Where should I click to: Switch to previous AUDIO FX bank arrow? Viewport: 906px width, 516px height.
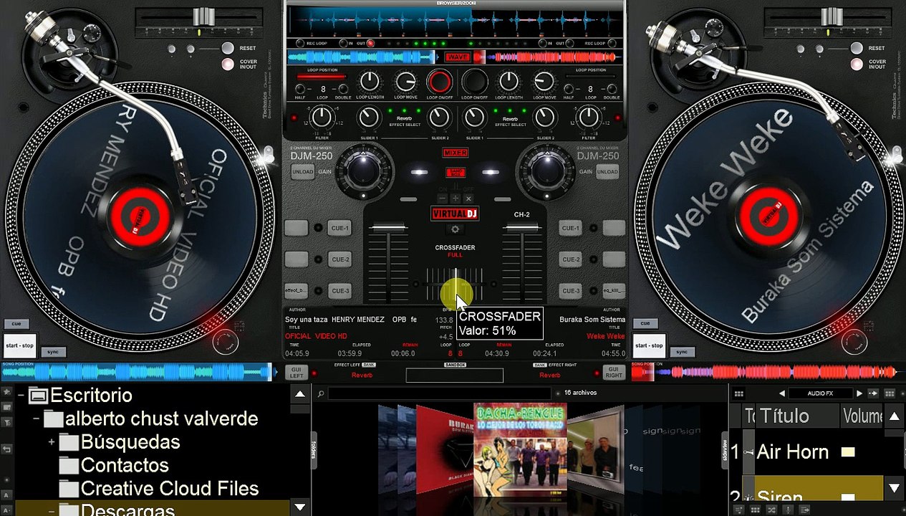(x=782, y=393)
